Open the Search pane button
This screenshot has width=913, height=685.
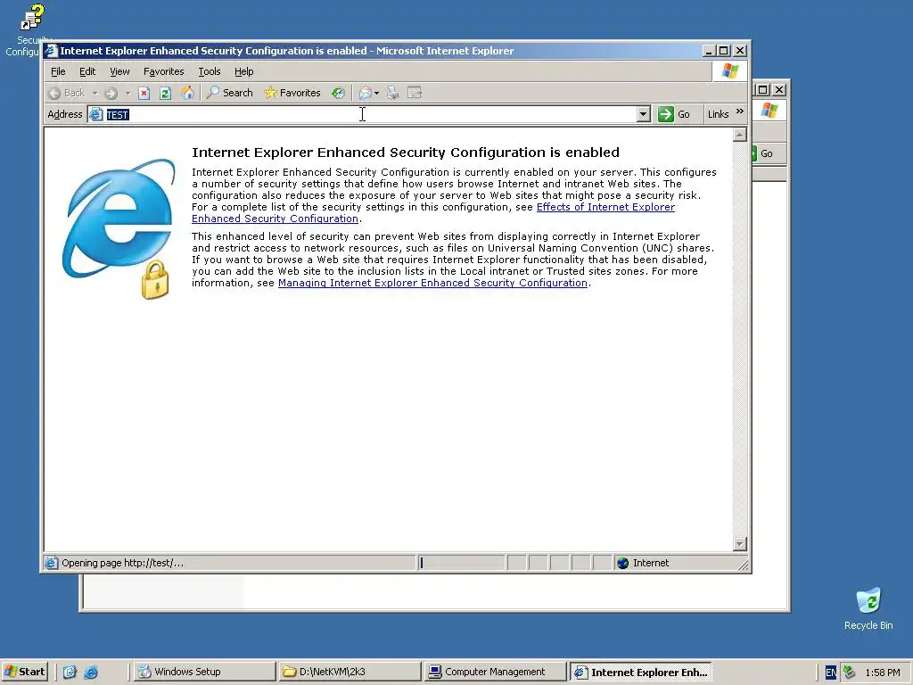coord(230,93)
